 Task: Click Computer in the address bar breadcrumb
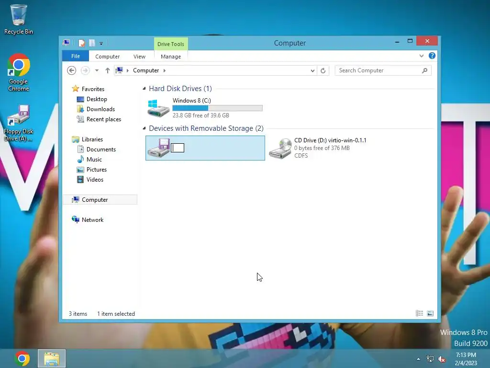click(x=146, y=70)
